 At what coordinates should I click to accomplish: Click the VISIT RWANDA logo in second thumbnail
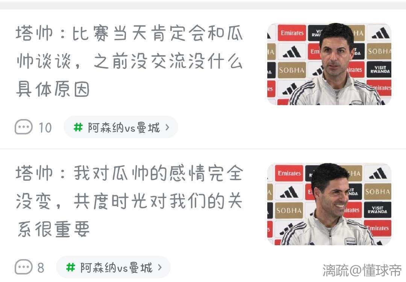click(x=377, y=210)
